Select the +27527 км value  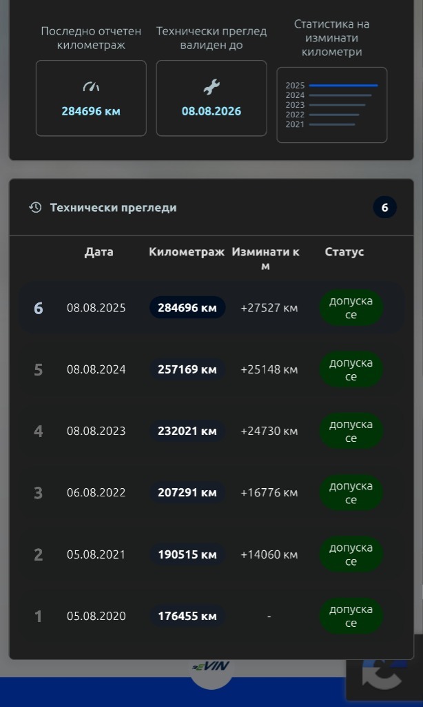point(269,308)
